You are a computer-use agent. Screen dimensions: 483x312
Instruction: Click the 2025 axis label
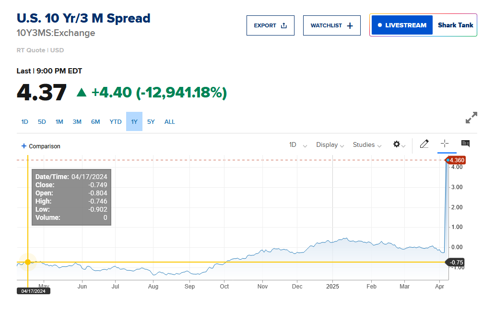(x=332, y=287)
